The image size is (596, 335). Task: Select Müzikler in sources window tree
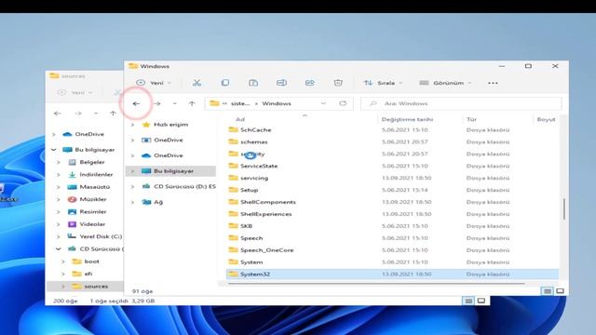pos(93,199)
